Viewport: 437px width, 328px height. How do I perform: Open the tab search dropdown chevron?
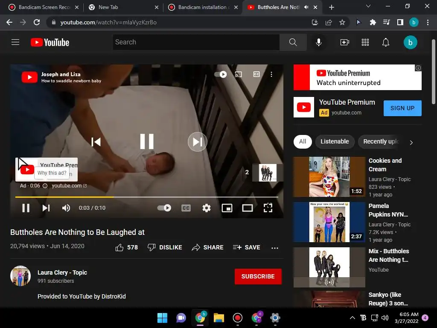pyautogui.click(x=368, y=6)
